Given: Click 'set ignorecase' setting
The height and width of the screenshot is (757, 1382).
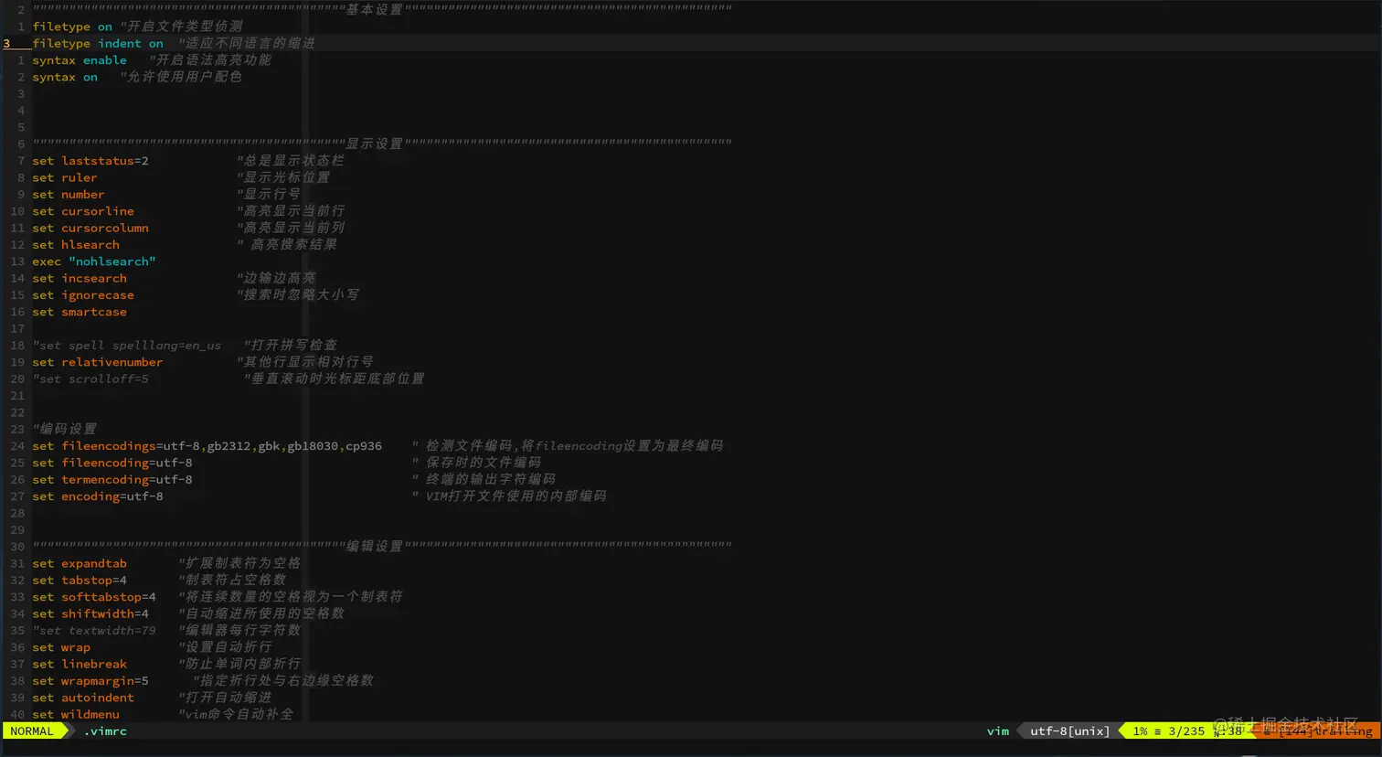Looking at the screenshot, I should pos(83,294).
